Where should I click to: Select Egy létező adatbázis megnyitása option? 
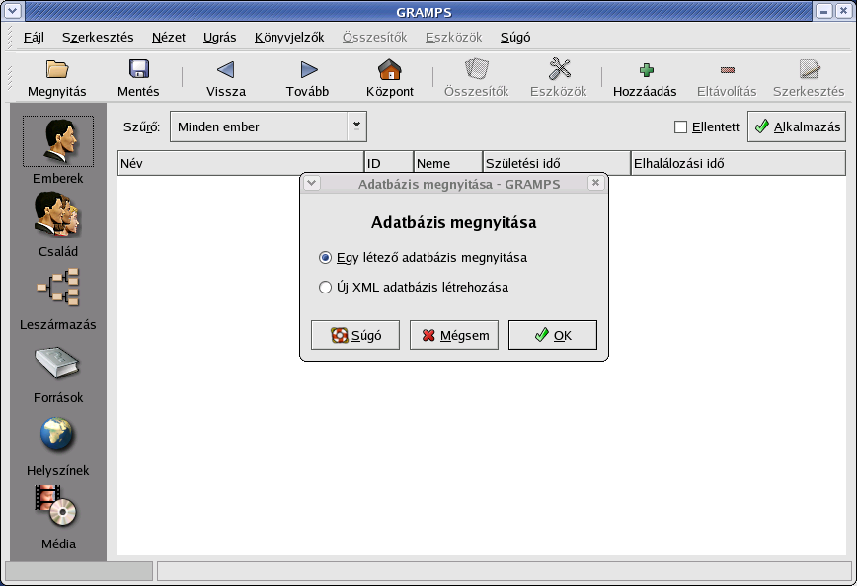(x=423, y=257)
